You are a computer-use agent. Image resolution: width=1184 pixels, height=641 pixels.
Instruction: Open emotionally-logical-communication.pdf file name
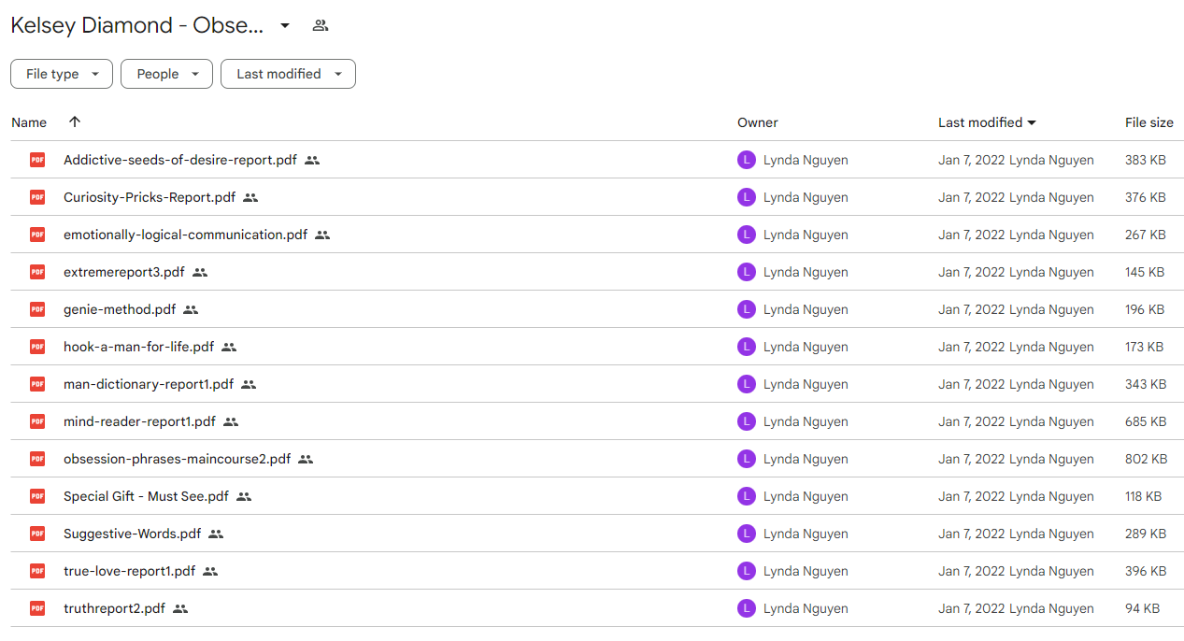(185, 235)
